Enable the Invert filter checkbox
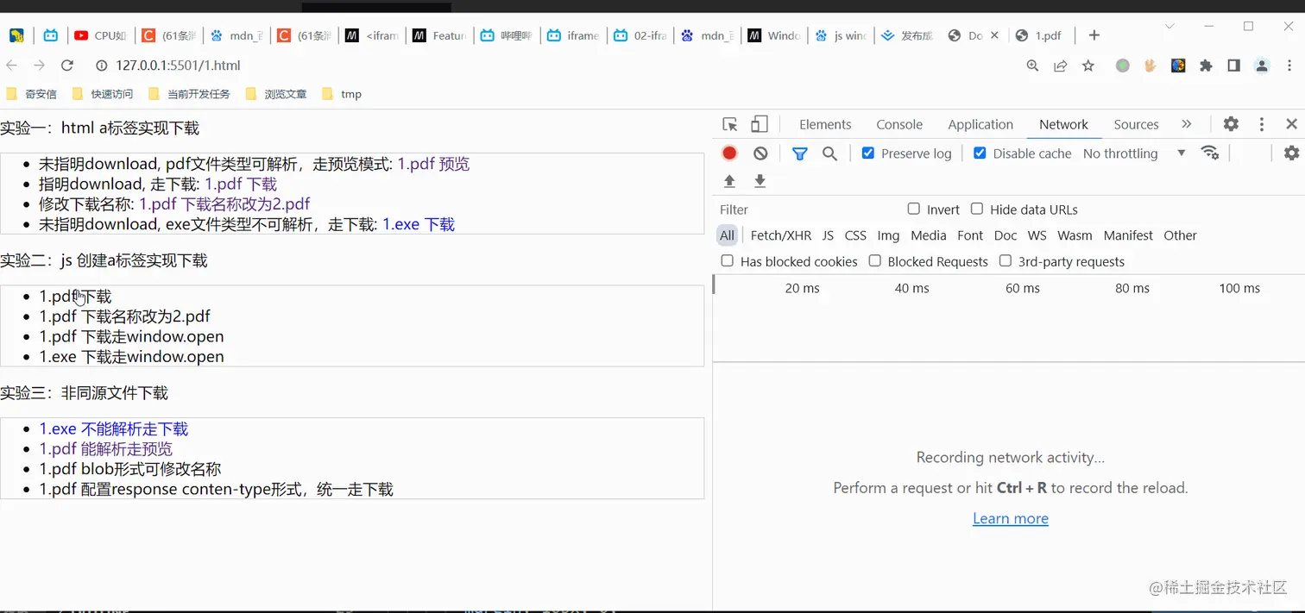1305x613 pixels. click(913, 209)
